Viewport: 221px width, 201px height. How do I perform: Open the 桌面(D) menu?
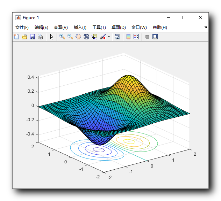pos(119,28)
